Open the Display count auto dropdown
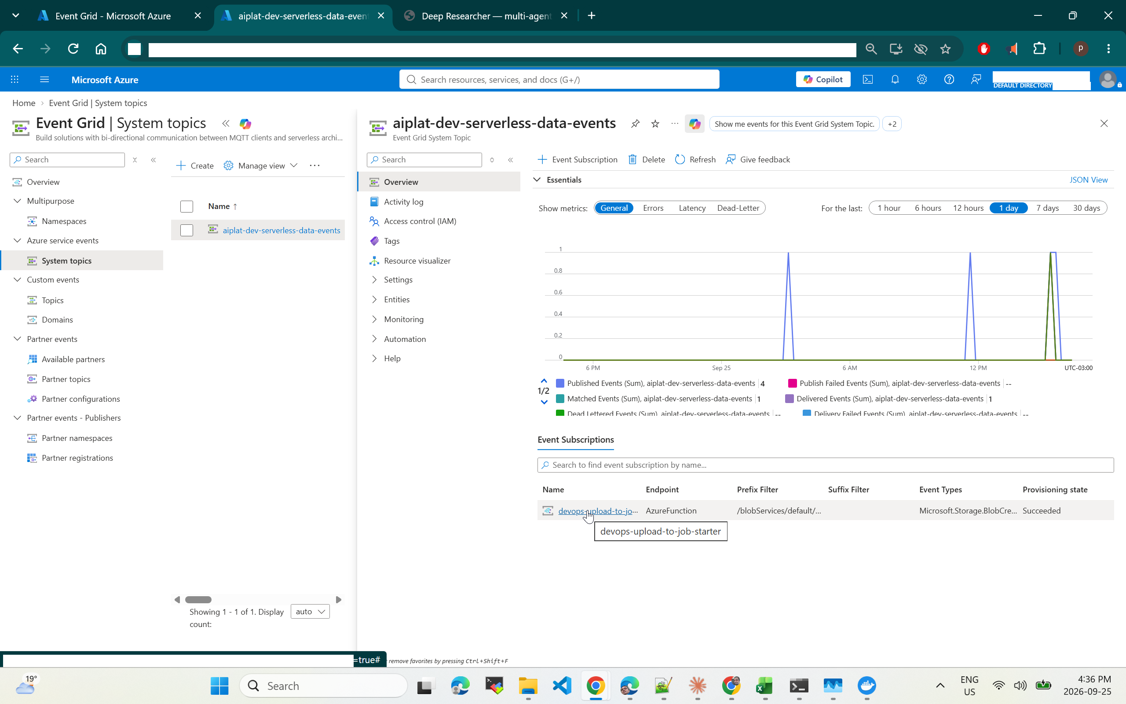The height and width of the screenshot is (704, 1126). [310, 611]
